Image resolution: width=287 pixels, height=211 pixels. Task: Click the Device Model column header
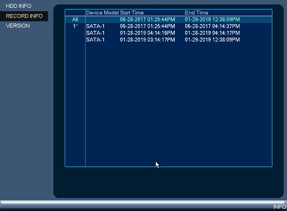click(102, 13)
